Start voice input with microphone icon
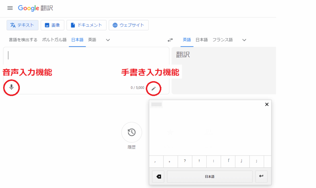 (x=11, y=87)
